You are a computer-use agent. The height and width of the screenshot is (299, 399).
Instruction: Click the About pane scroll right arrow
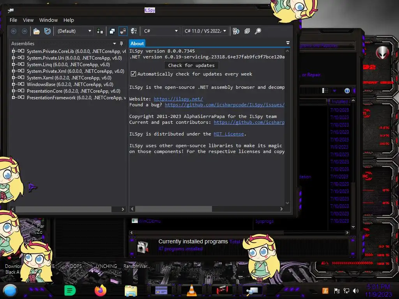coord(281,209)
